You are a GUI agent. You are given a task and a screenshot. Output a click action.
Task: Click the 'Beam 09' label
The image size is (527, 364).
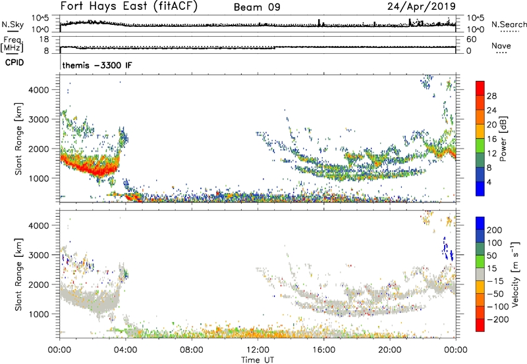tap(257, 7)
